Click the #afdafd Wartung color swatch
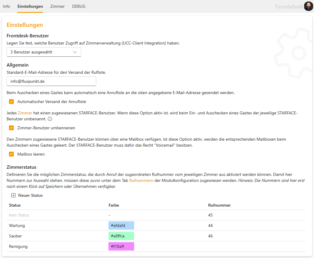The height and width of the screenshot is (258, 314). [x=121, y=225]
